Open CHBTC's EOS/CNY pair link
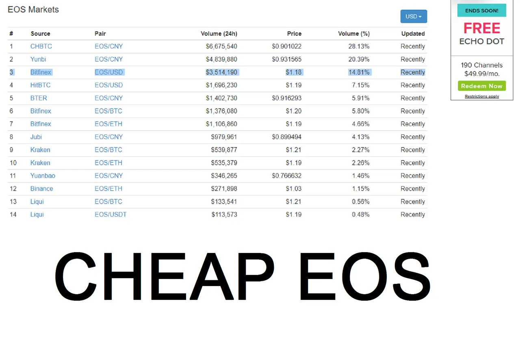This screenshot has height=347, width=520. coord(108,46)
